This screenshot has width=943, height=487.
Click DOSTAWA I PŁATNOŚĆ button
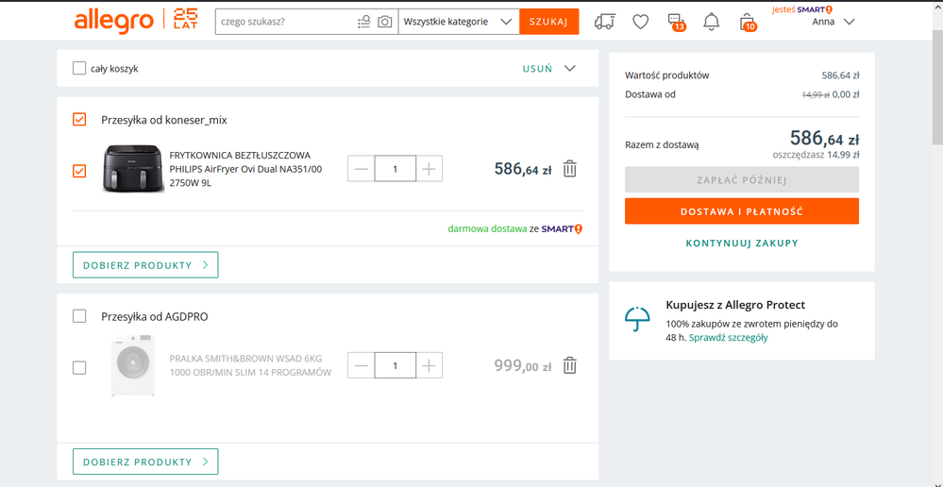pyautogui.click(x=742, y=211)
